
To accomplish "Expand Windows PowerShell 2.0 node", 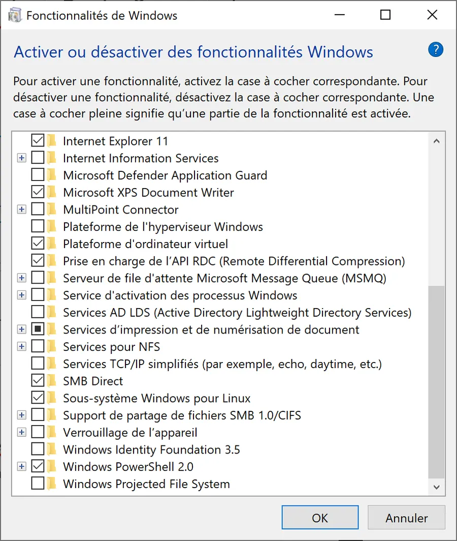I will pyautogui.click(x=22, y=466).
